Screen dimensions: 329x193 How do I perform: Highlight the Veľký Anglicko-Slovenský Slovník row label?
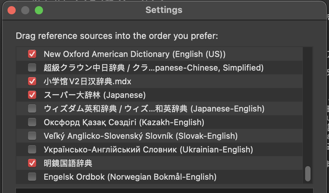(x=141, y=136)
